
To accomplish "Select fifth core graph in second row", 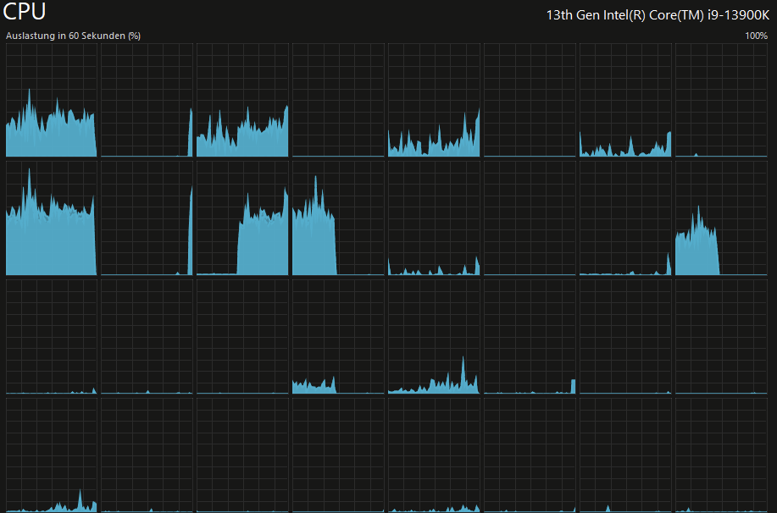I will coord(434,218).
